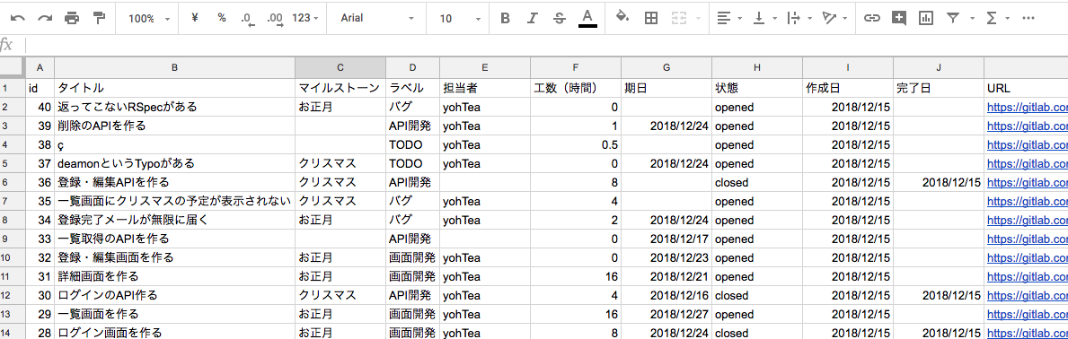Select the cell '登録・編集画面を作る'
Viewport: 1068px width, 339px height.
[175, 258]
